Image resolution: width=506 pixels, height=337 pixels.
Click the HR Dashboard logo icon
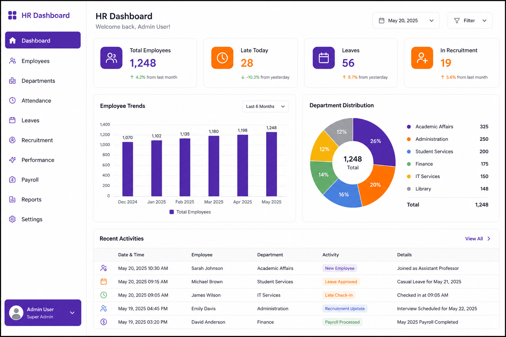[12, 15]
